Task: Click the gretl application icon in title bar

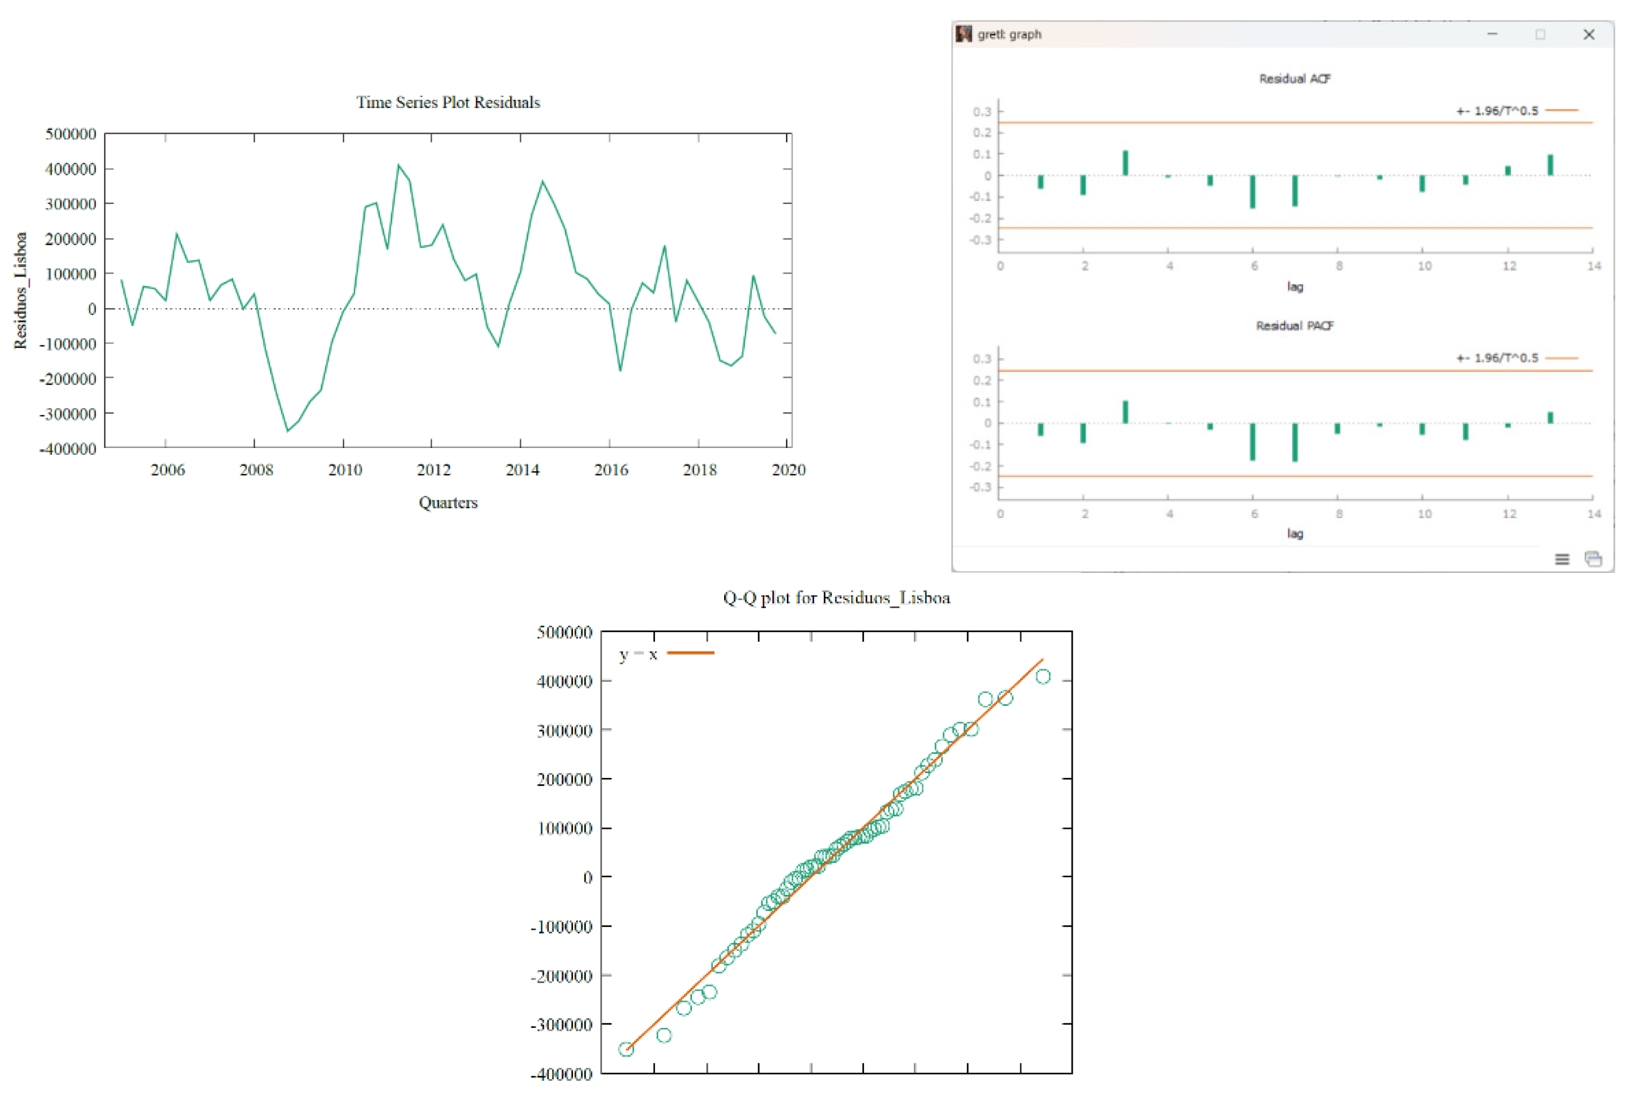Action: tap(964, 34)
